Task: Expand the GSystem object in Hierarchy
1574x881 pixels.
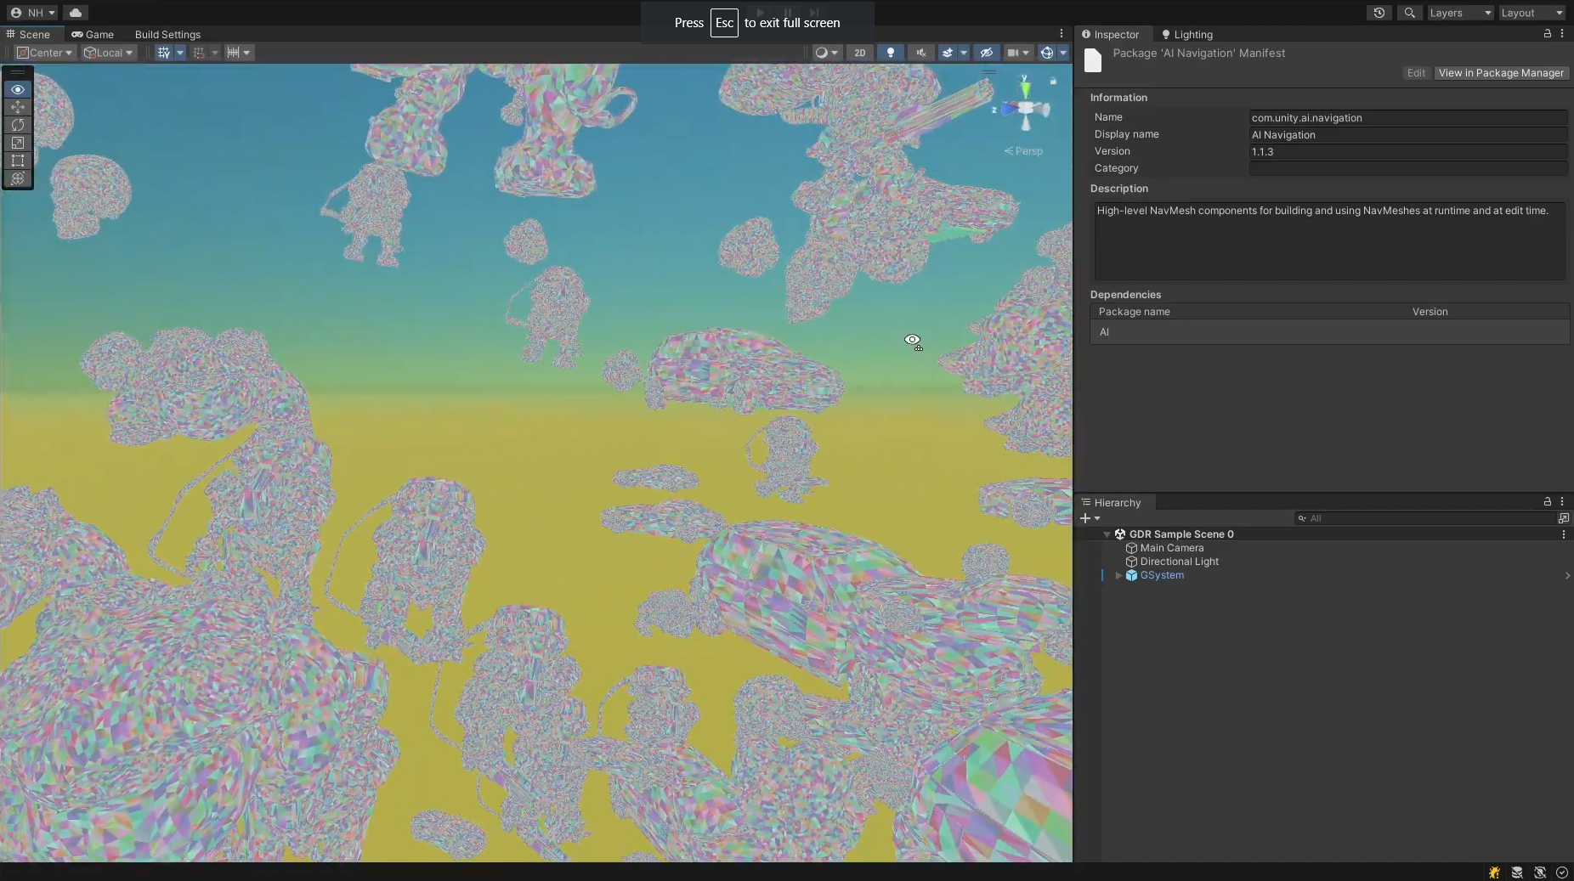Action: (1118, 575)
